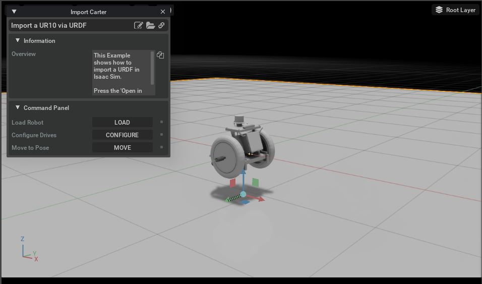This screenshot has width=482, height=284.
Task: Copy the Overview text with clipboard icon
Action: [160, 55]
